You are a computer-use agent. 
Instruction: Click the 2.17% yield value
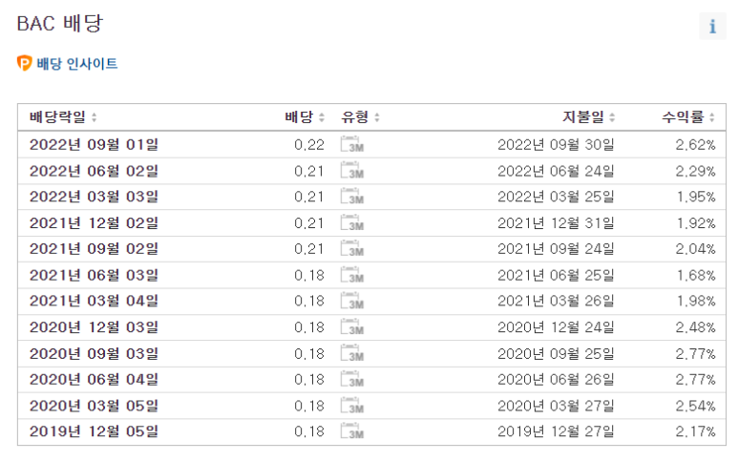696,431
